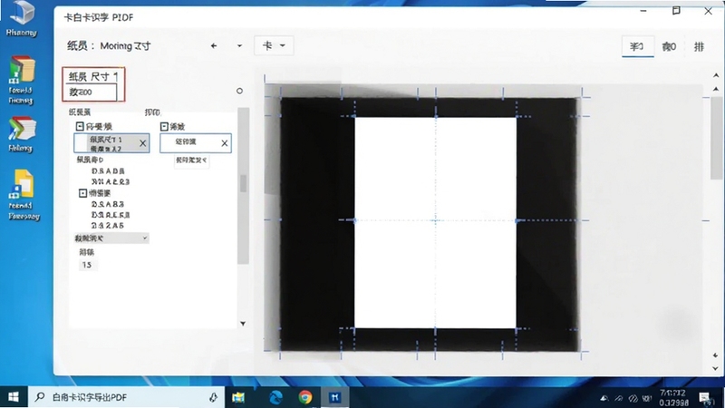The image size is (725, 408).
Task: Collapse the first tree group minus box
Action: [80, 126]
